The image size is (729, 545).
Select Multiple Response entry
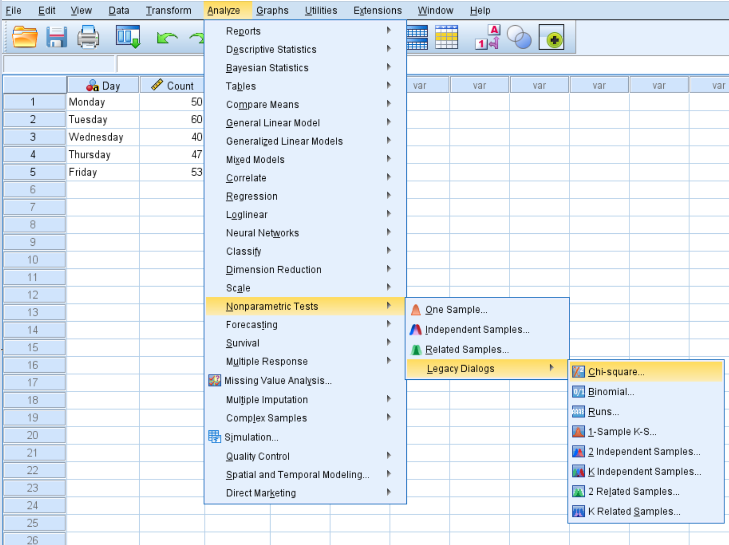pos(305,361)
